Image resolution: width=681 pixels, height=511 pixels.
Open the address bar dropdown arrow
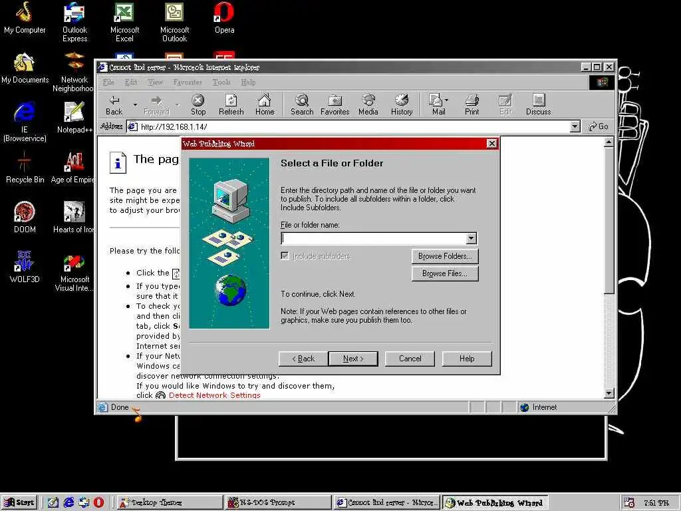(x=575, y=126)
